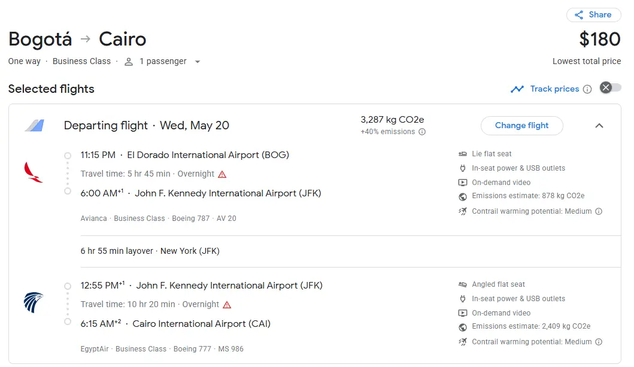This screenshot has height=367, width=634.
Task: Click the overnight warning icon for Avianca flight
Action: click(222, 174)
